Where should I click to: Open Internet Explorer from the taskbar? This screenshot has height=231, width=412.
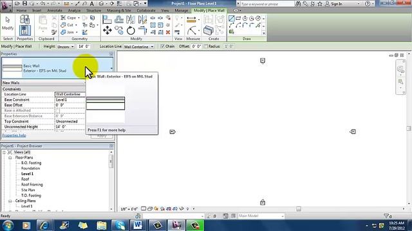pyautogui.click(x=44, y=225)
